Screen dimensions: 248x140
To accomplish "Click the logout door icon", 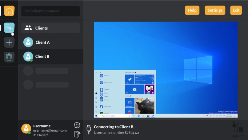I will click(x=77, y=134).
